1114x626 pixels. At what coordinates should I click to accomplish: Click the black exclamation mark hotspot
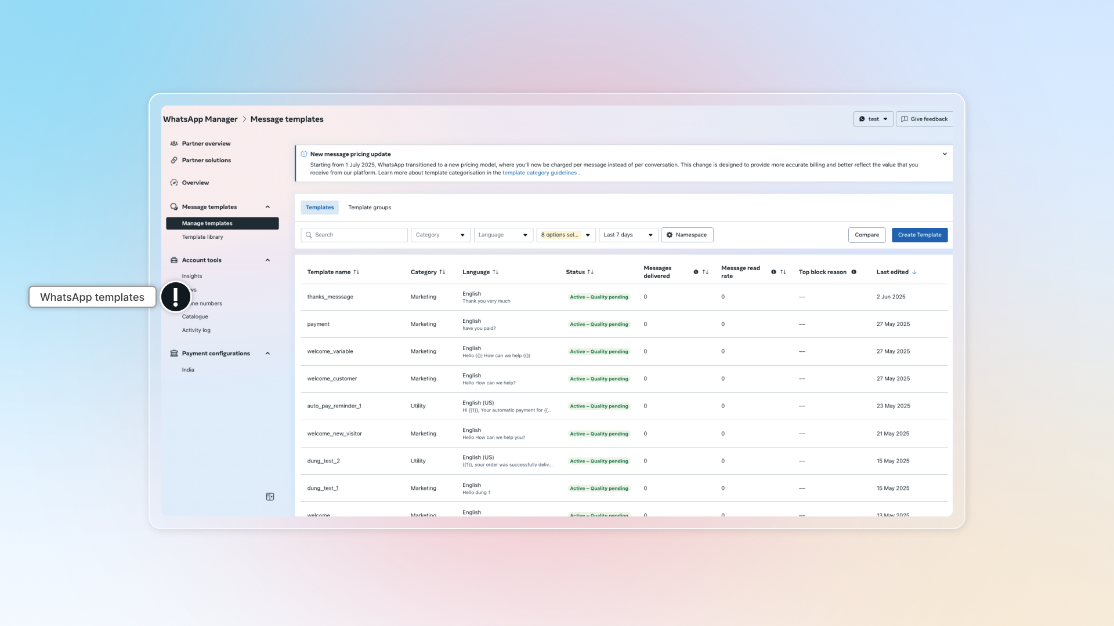coord(176,297)
